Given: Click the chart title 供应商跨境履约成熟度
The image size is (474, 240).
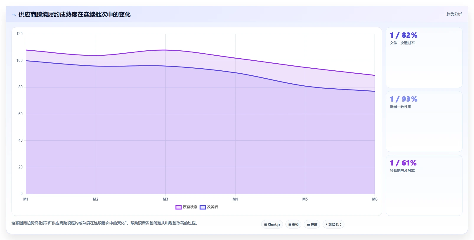Looking at the screenshot, I should click(x=74, y=14).
